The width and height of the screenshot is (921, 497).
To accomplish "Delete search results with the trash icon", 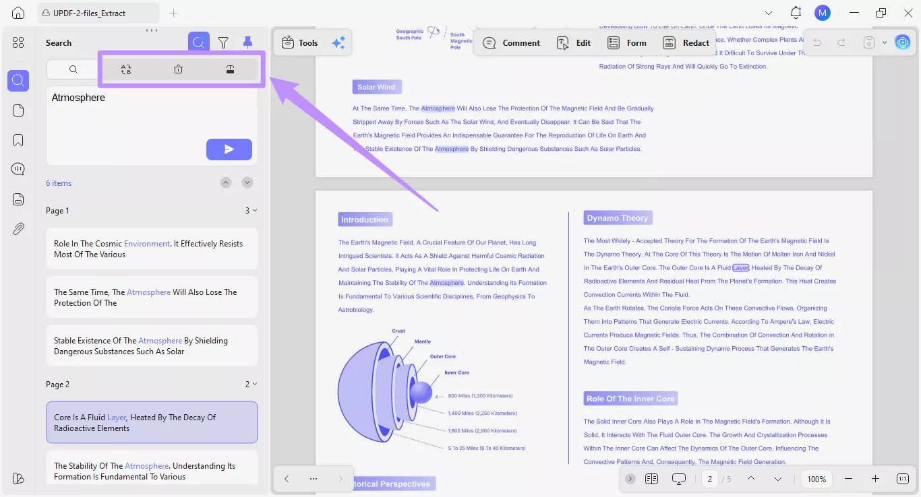I will pyautogui.click(x=178, y=69).
